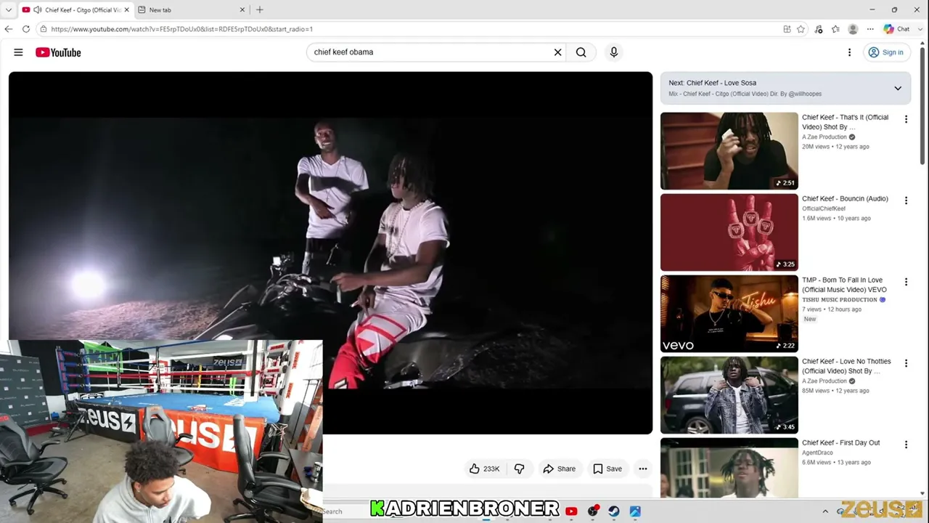
Task: Like the video with thumbs up
Action: 485,469
